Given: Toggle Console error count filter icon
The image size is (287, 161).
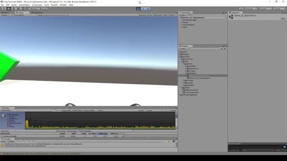Looking at the screenshot, I should tap(174, 141).
